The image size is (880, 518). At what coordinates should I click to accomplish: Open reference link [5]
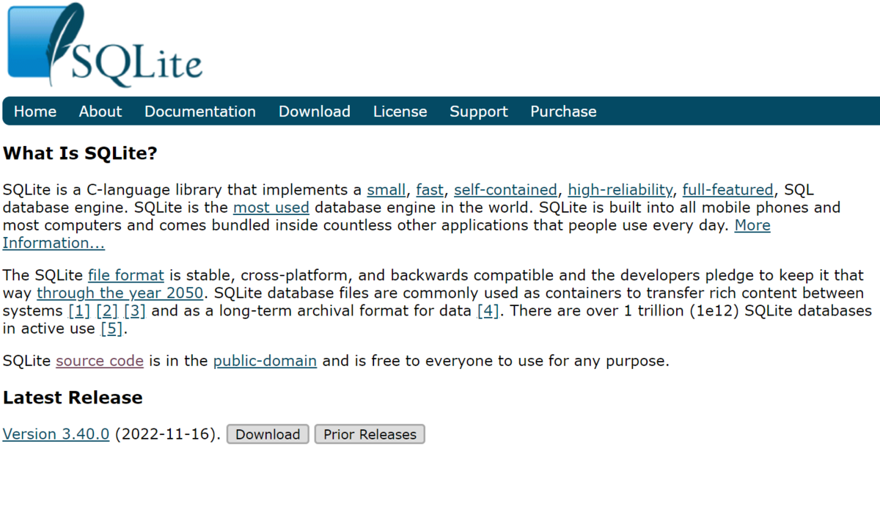pyautogui.click(x=111, y=328)
